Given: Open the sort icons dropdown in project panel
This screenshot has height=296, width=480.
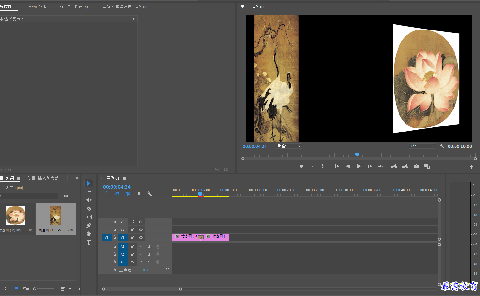Looking at the screenshot, I should pyautogui.click(x=65, y=289).
